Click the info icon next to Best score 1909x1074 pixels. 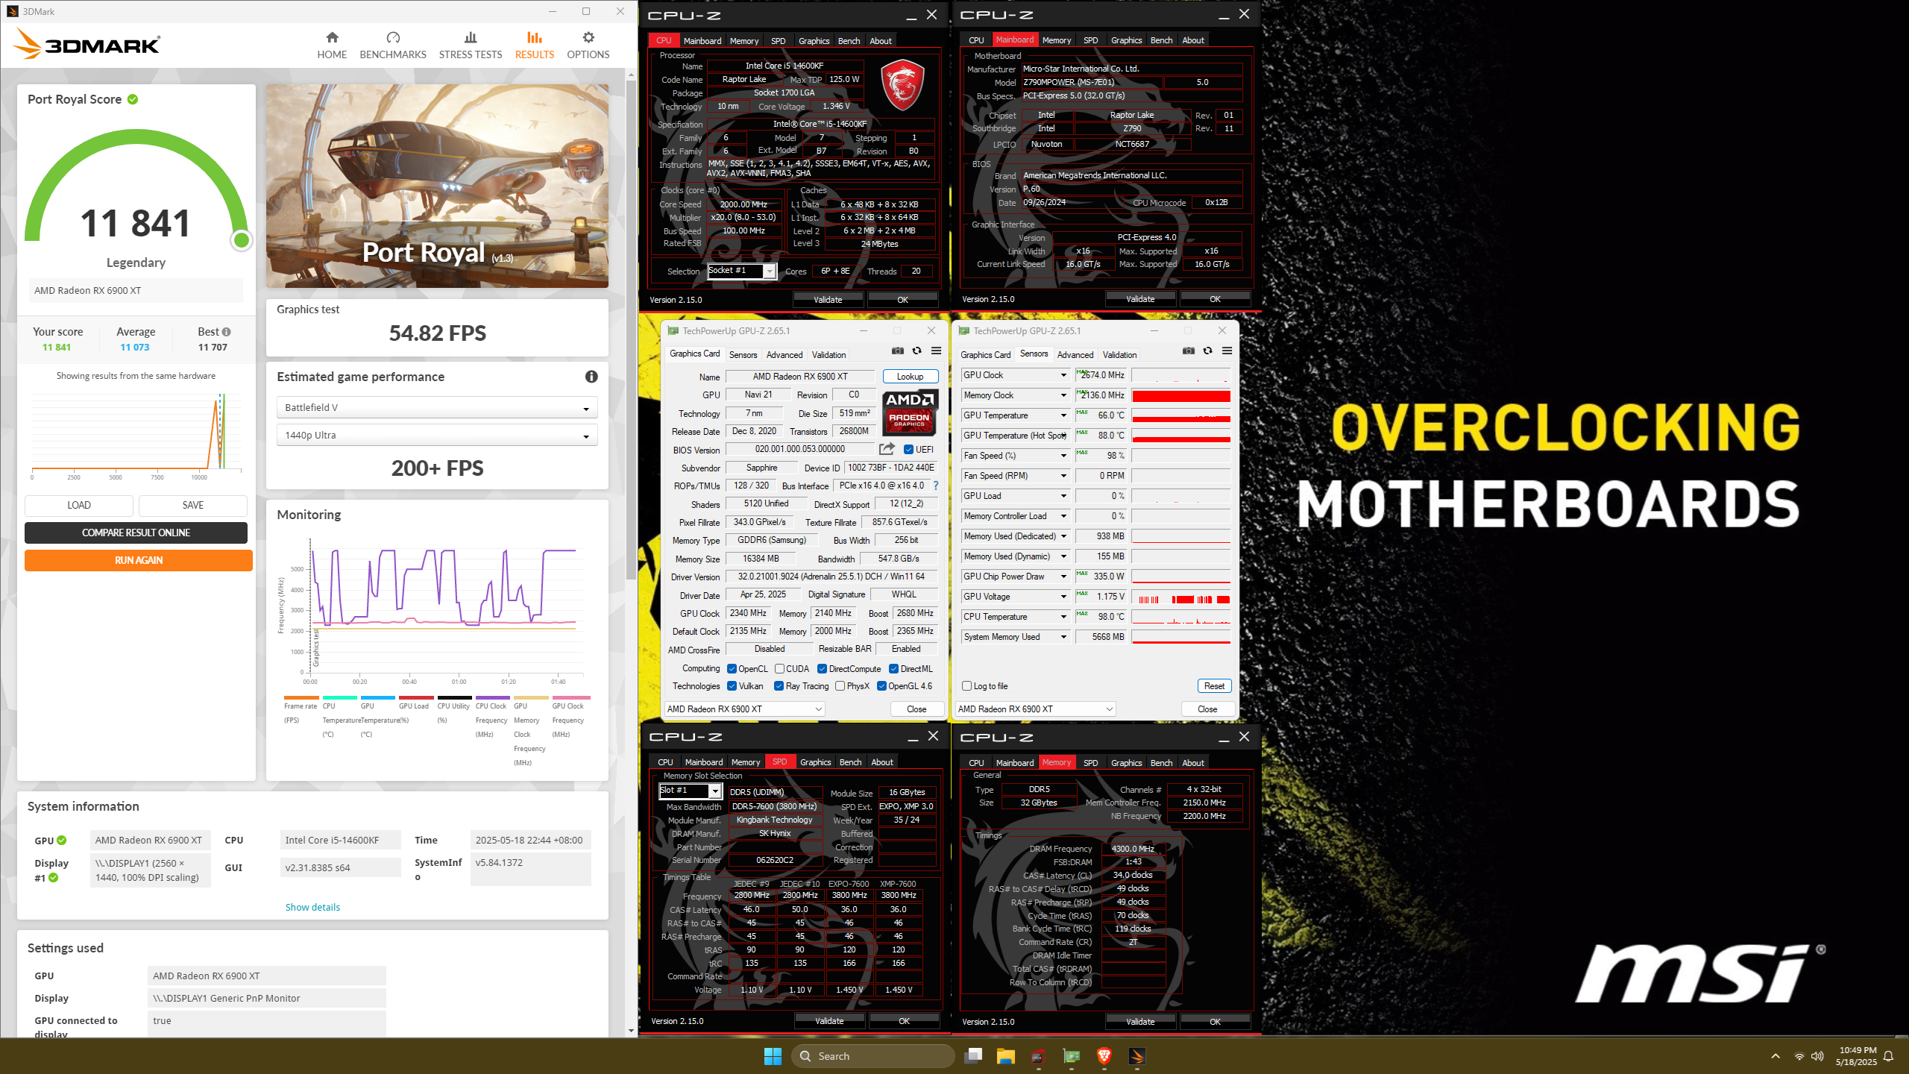click(227, 332)
